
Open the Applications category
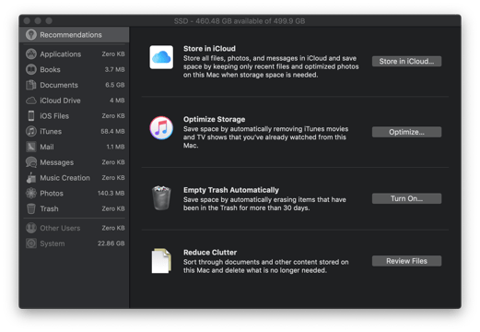74,54
